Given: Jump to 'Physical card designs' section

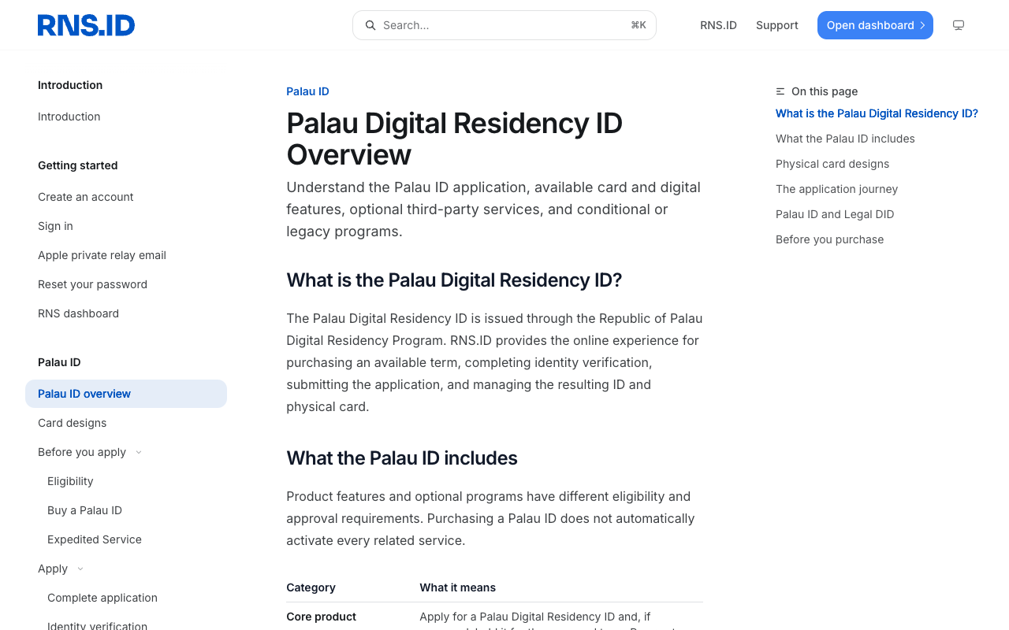Looking at the screenshot, I should [x=832, y=164].
